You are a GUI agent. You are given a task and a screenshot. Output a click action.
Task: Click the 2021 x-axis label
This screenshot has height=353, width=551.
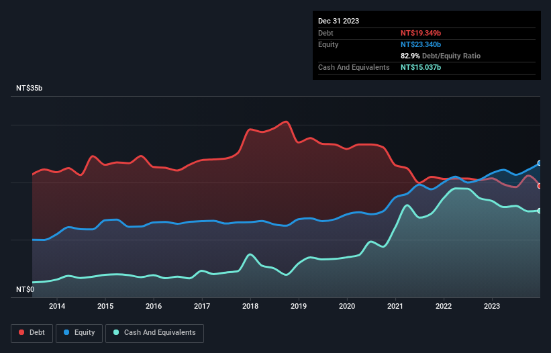click(395, 306)
